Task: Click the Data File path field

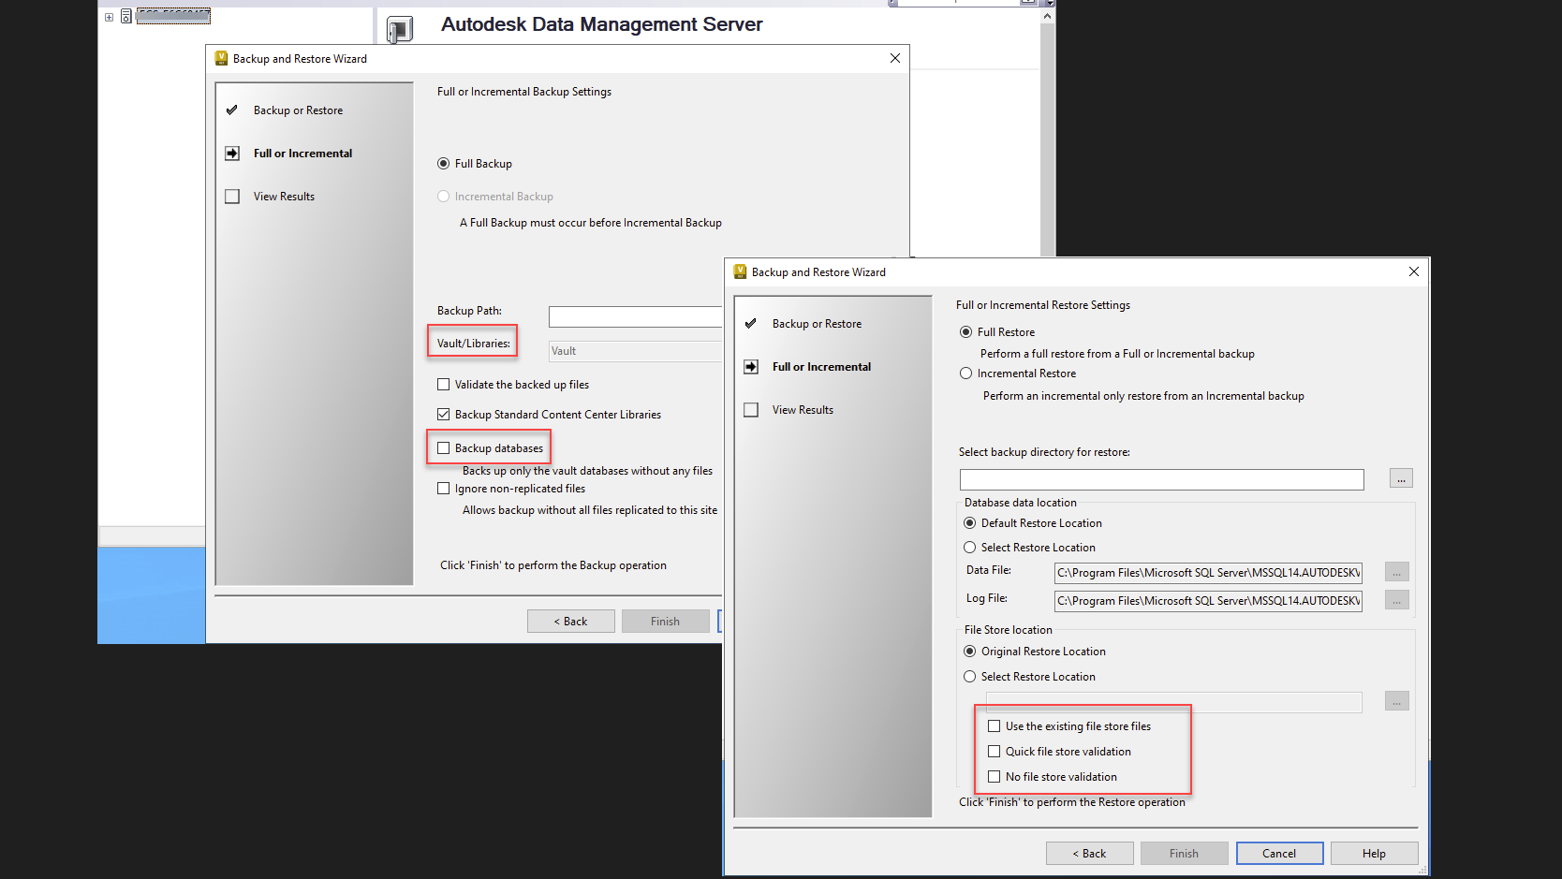Action: coord(1208,573)
